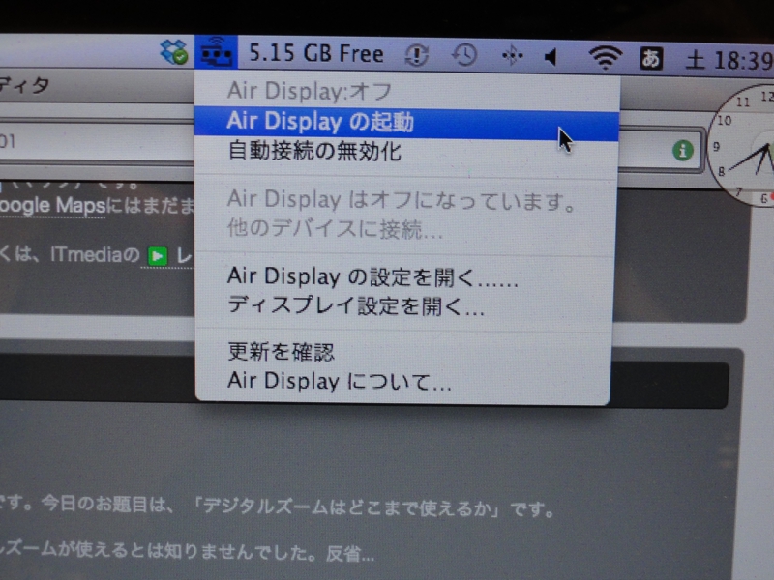Click the 5.15 GB Free disk indicator
Viewport: 774px width, 580px height.
316,53
